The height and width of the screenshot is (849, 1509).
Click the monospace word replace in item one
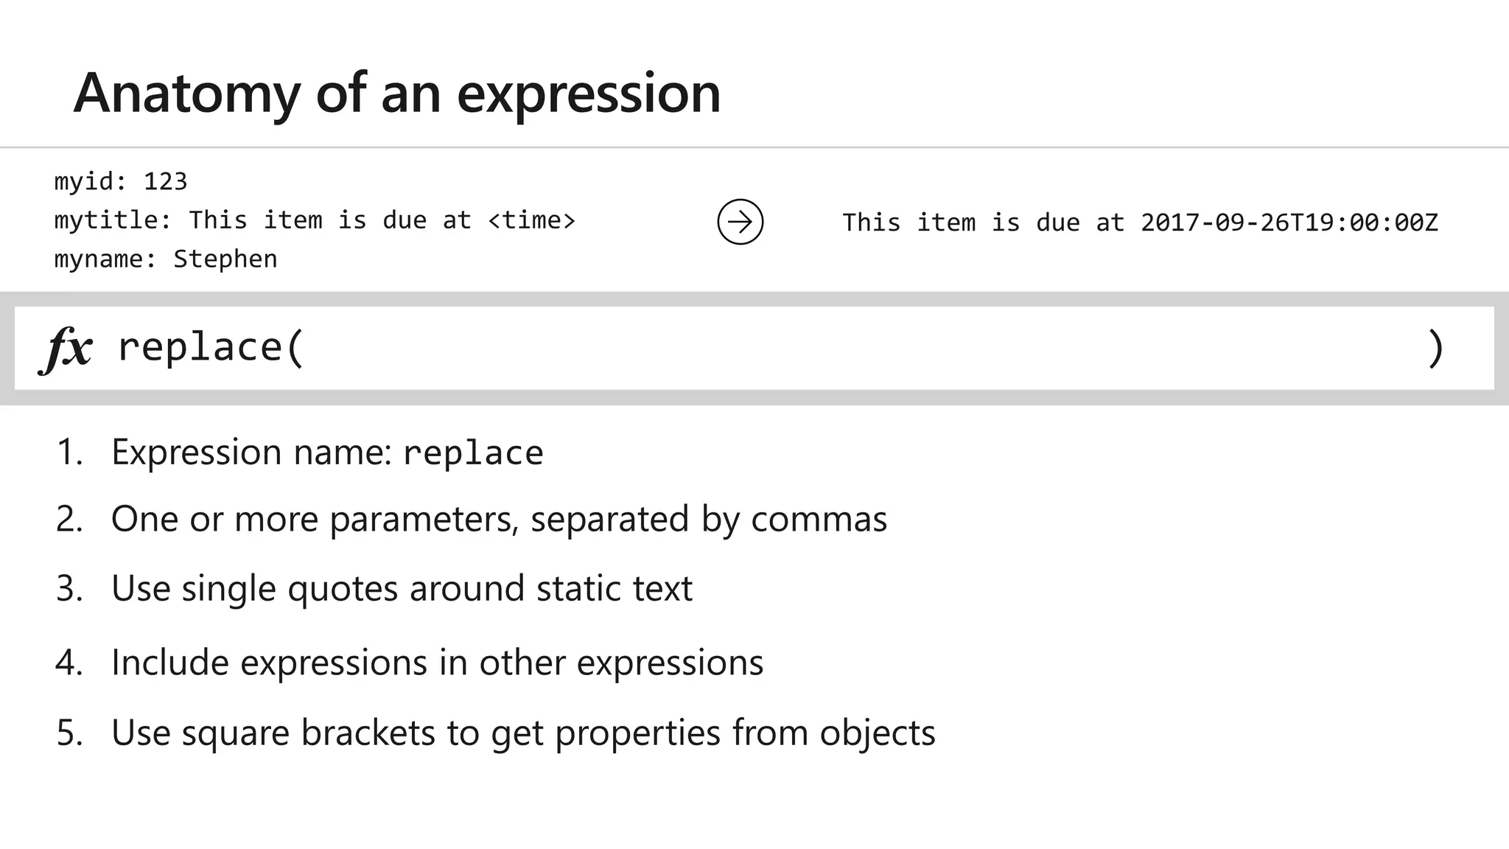click(x=474, y=454)
